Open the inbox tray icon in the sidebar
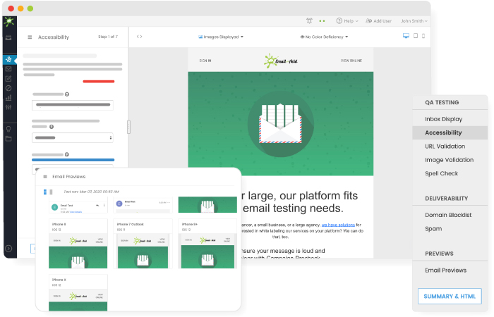The width and height of the screenshot is (494, 317). pyautogui.click(x=8, y=38)
